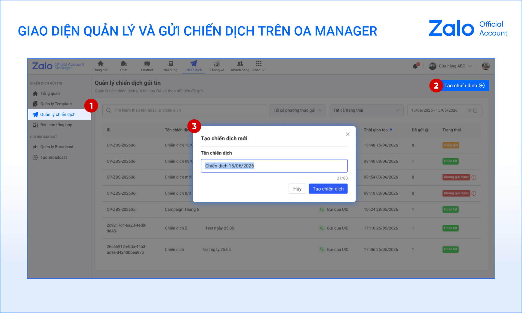This screenshot has width=522, height=313.
Task: Click the Hủy button in the dialog
Action: pyautogui.click(x=297, y=189)
